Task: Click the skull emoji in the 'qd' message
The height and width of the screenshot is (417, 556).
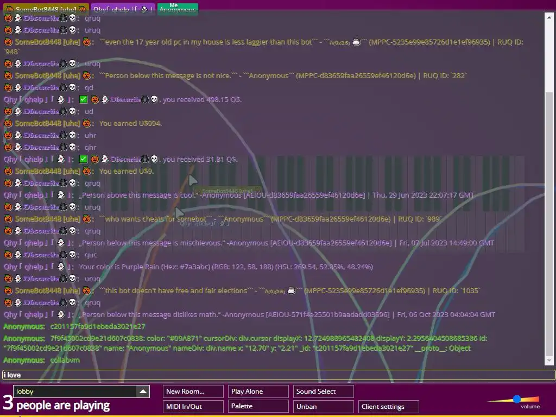Action: (x=72, y=87)
